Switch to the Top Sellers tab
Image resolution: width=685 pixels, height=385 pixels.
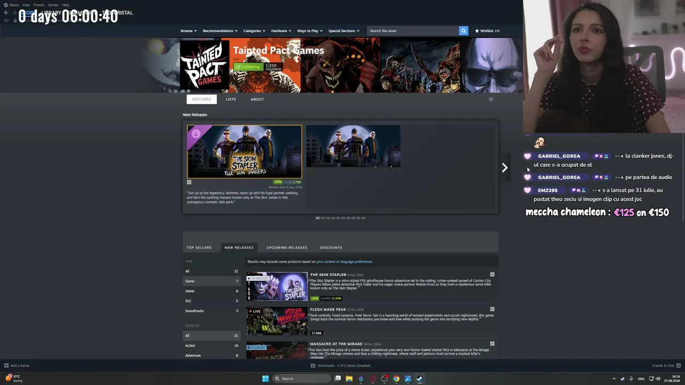[x=199, y=248]
